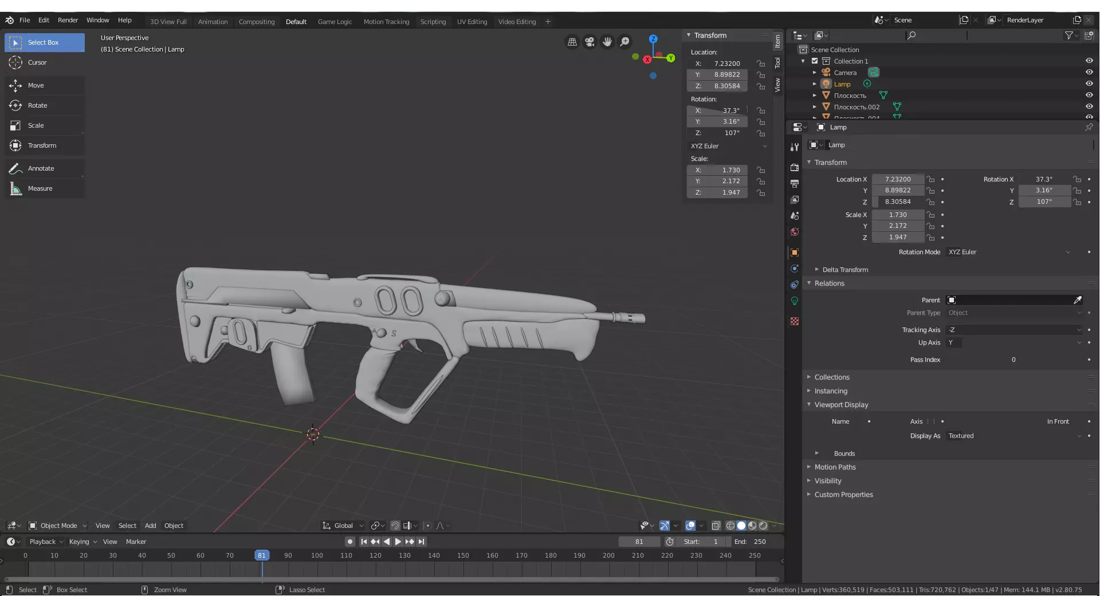Open the viewport Add menu

150,526
